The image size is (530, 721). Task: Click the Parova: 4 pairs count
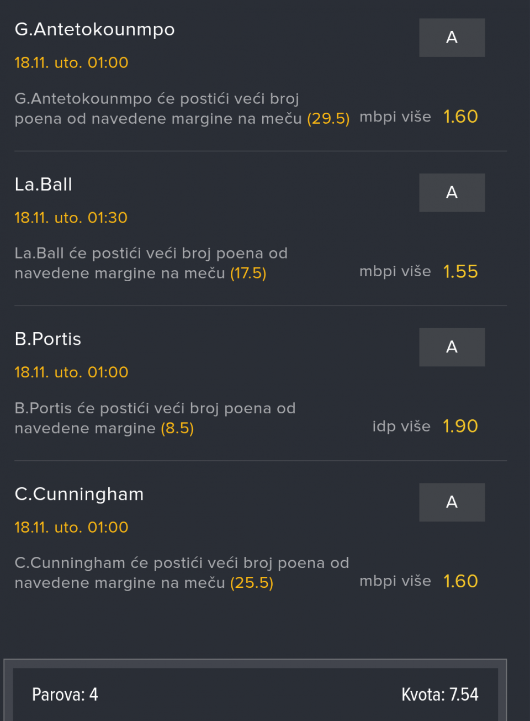(x=65, y=694)
